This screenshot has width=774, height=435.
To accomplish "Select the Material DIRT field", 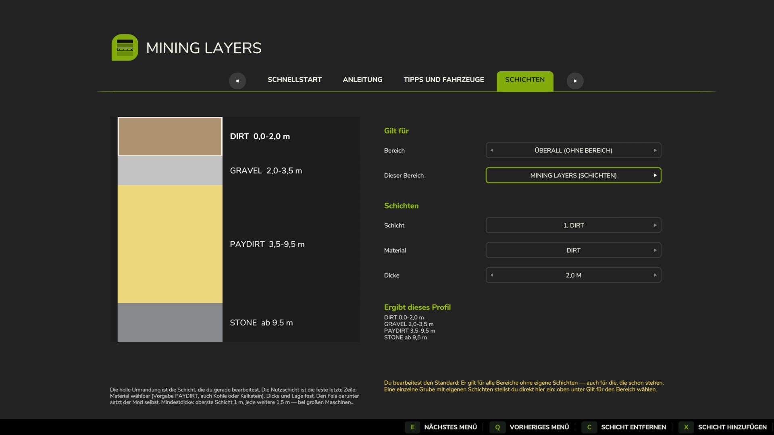I will 574,250.
